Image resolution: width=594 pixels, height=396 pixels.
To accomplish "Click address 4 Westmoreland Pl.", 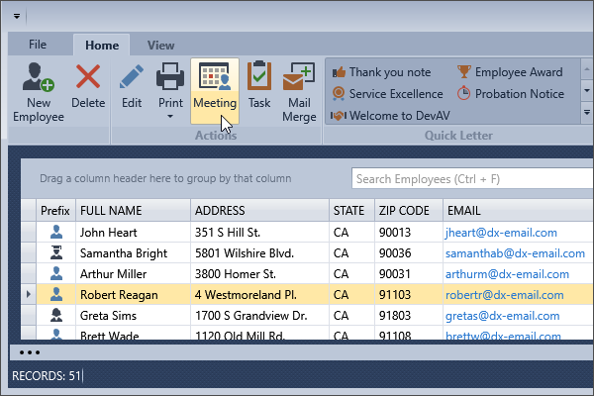I will click(x=259, y=294).
